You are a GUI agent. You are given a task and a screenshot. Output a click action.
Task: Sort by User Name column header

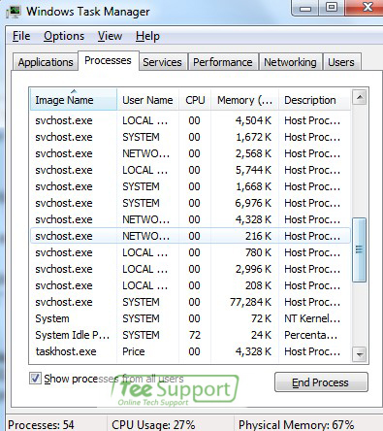147,100
